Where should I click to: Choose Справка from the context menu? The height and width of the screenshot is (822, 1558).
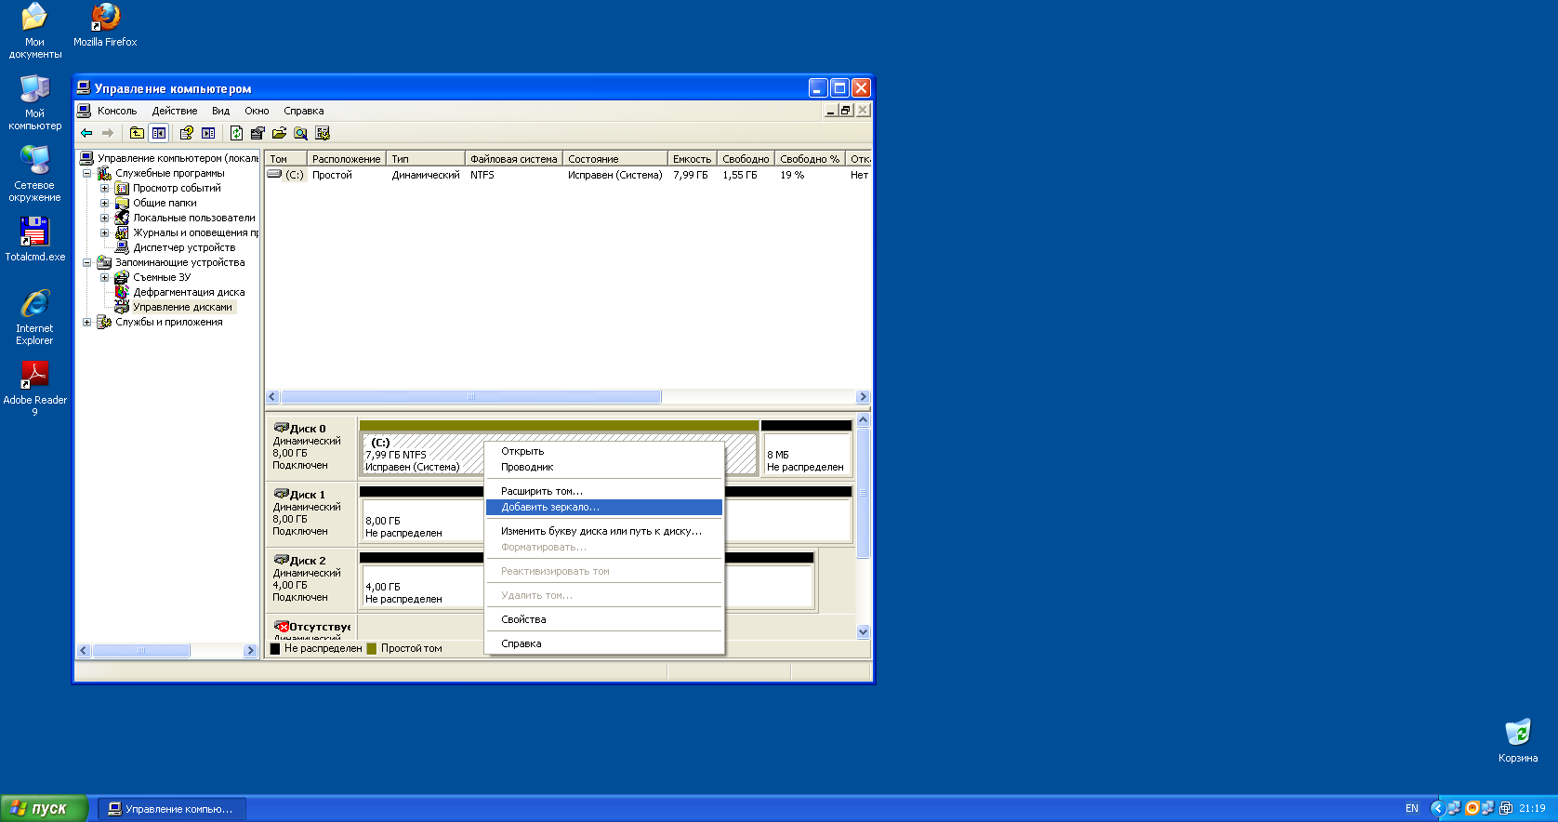click(604, 644)
